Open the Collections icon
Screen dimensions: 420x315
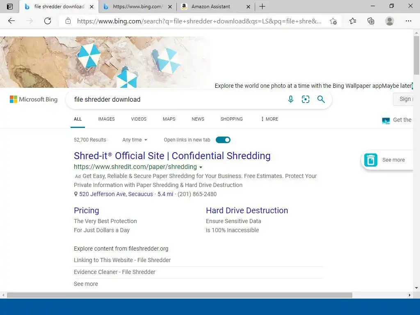click(371, 21)
